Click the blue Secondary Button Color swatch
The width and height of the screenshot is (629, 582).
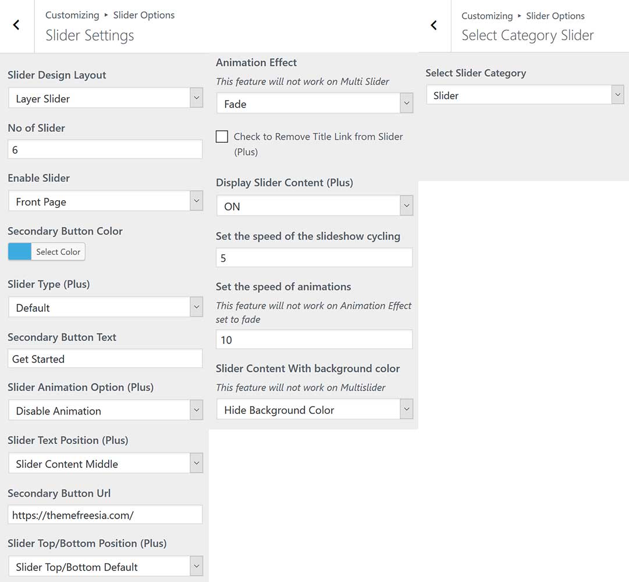coord(20,251)
